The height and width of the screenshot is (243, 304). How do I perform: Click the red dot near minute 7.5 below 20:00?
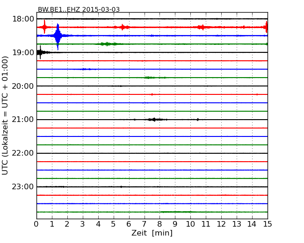pos(152,94)
